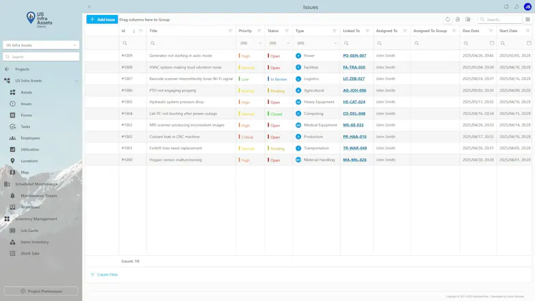Collapse the sidebar with the back chevron
The image size is (535, 301).
coord(90,7)
